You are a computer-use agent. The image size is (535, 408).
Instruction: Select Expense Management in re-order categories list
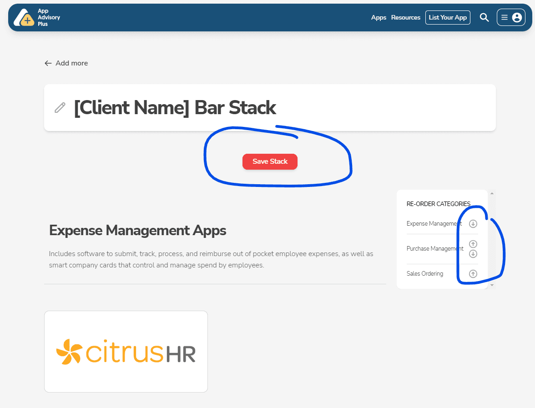[434, 224]
